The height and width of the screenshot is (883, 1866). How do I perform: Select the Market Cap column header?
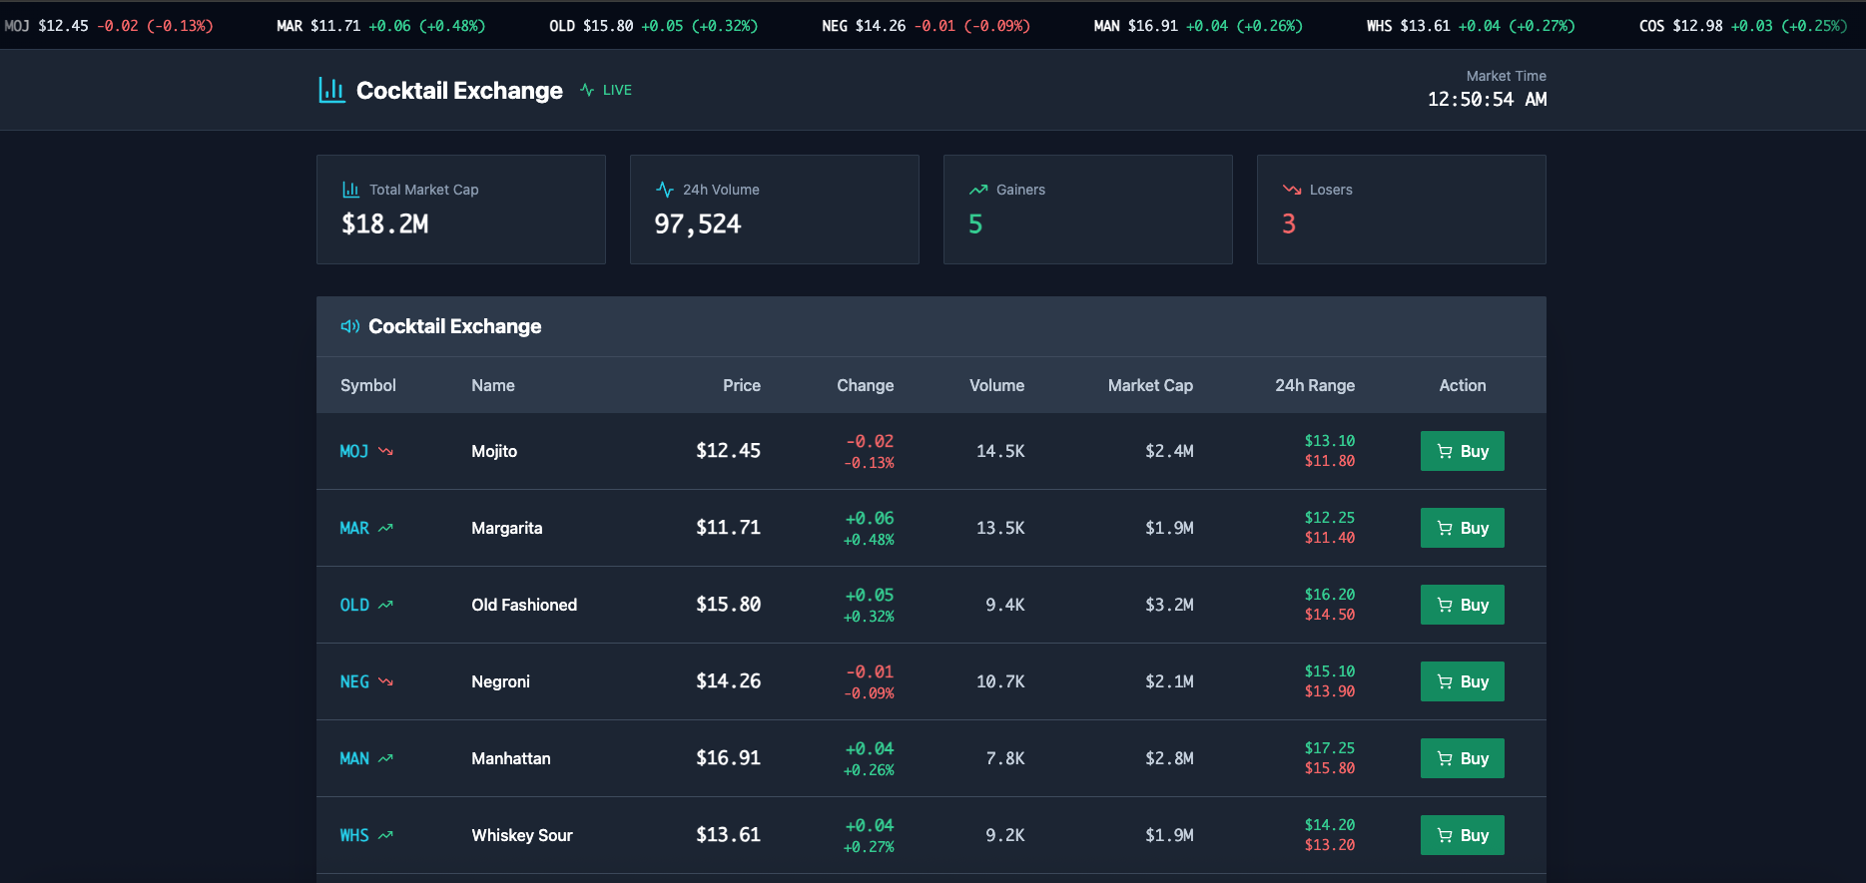[x=1149, y=385]
